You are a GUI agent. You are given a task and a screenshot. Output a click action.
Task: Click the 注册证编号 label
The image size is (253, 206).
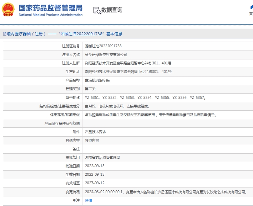(71, 46)
